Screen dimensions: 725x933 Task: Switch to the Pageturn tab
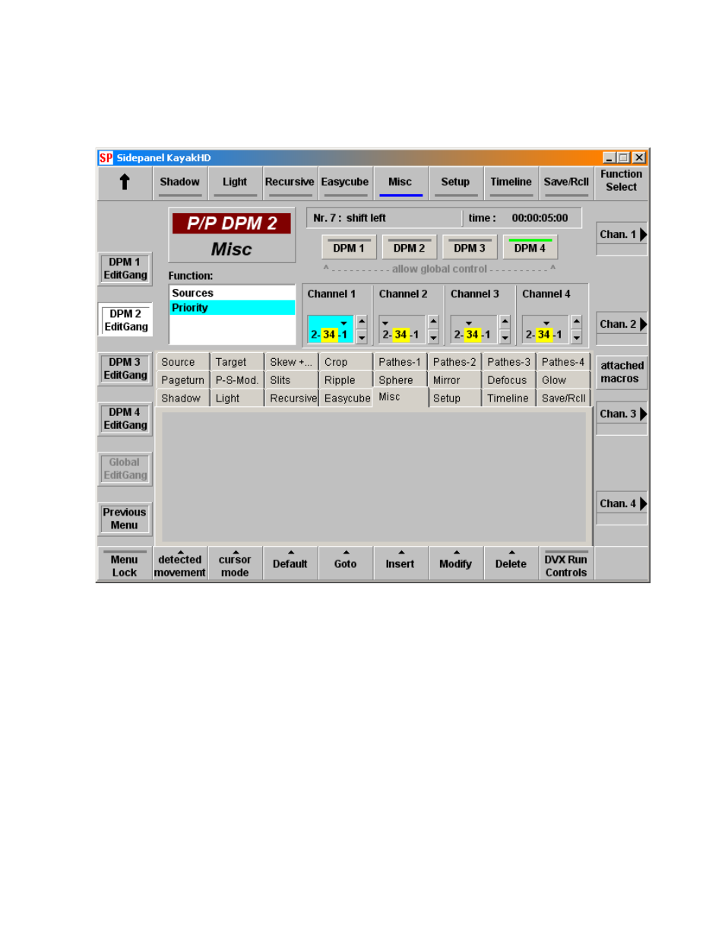182,380
